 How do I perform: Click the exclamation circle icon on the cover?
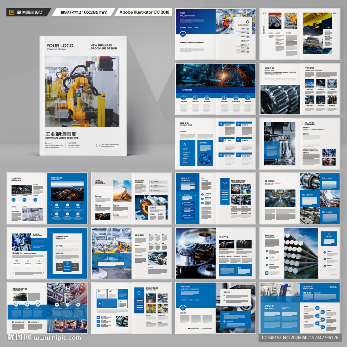[98, 145]
